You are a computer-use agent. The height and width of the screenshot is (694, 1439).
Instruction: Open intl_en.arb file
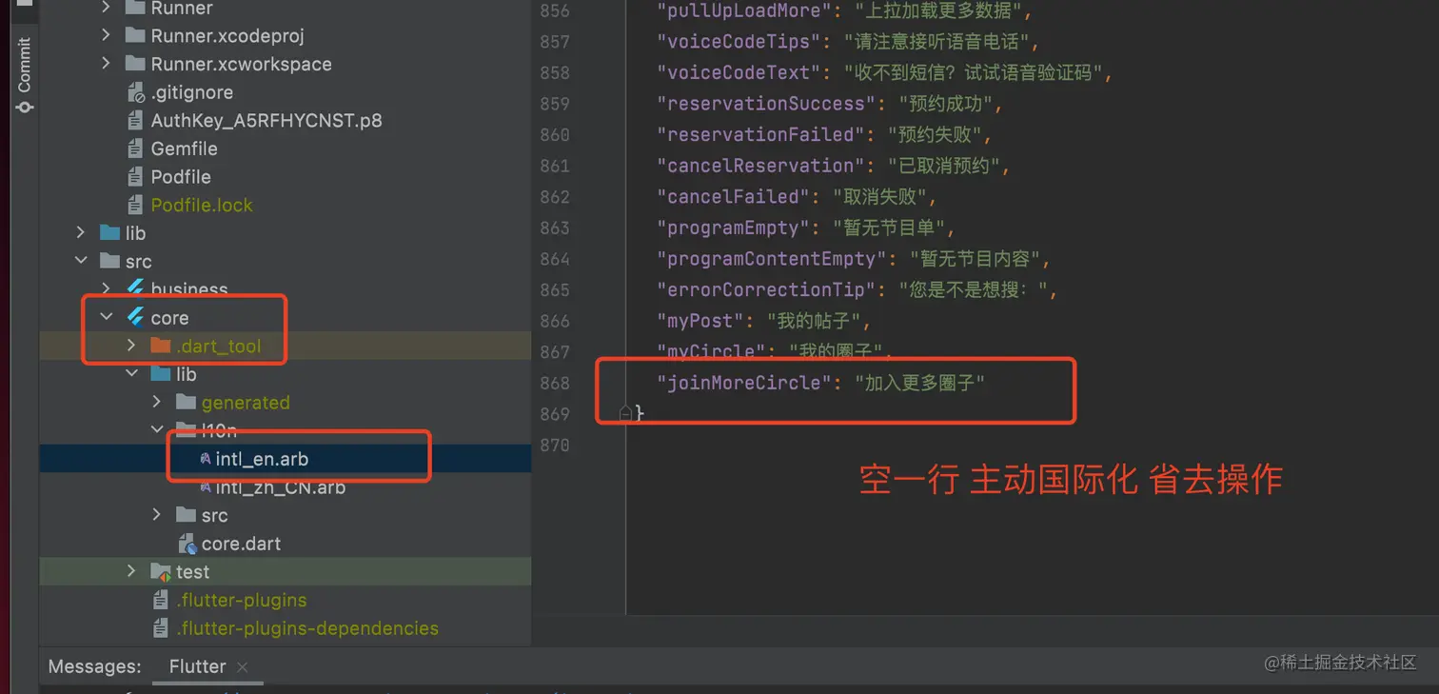pyautogui.click(x=262, y=459)
